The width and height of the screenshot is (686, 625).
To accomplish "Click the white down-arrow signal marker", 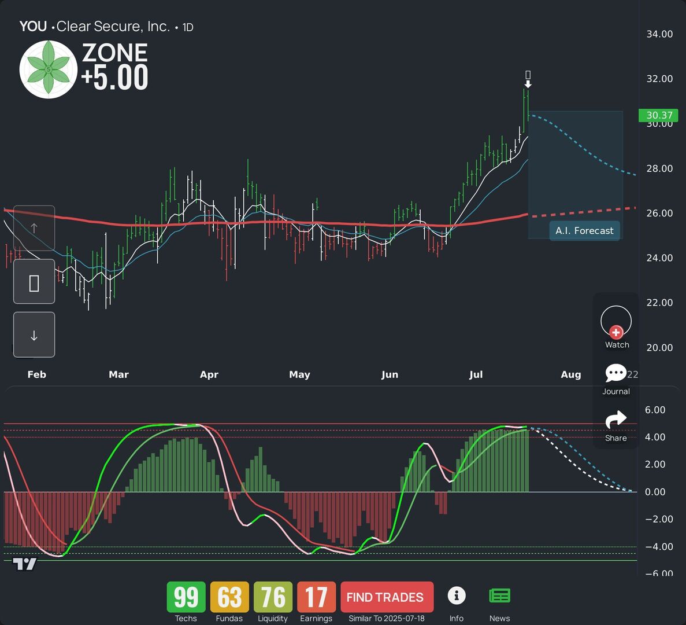I will click(528, 84).
